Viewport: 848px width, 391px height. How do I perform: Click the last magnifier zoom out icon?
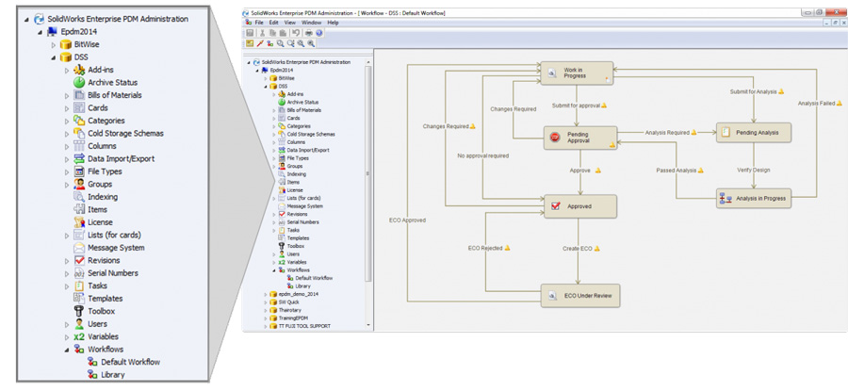tap(311, 43)
